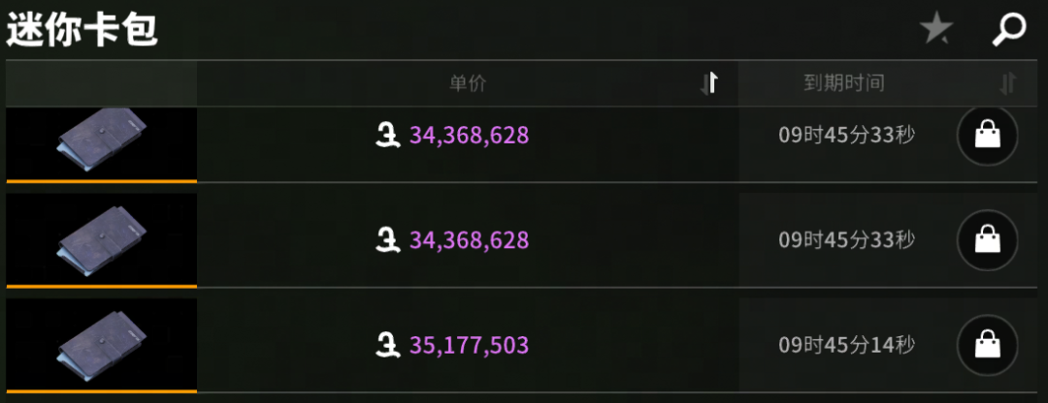The image size is (1048, 403).
Task: Click the star favorite icon
Action: pos(936,30)
